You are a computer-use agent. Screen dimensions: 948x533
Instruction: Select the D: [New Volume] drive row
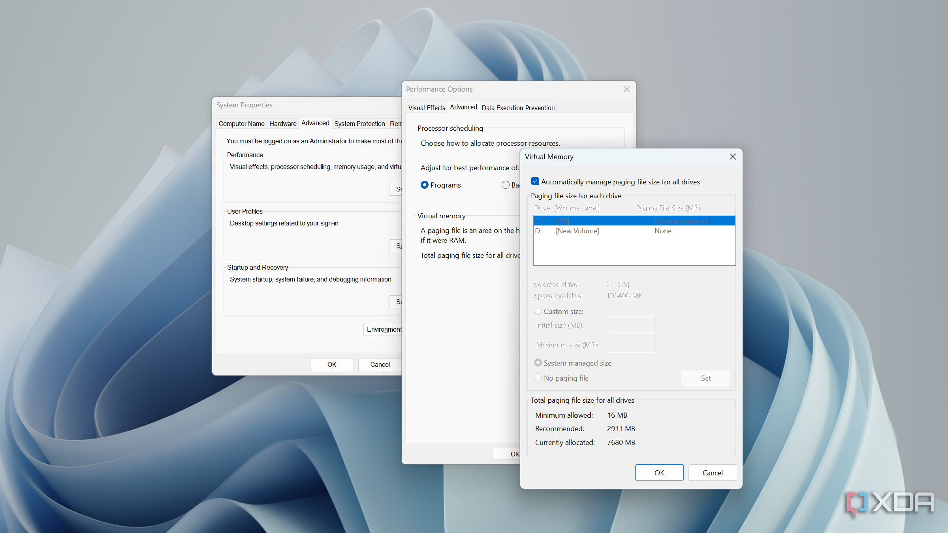coord(634,231)
